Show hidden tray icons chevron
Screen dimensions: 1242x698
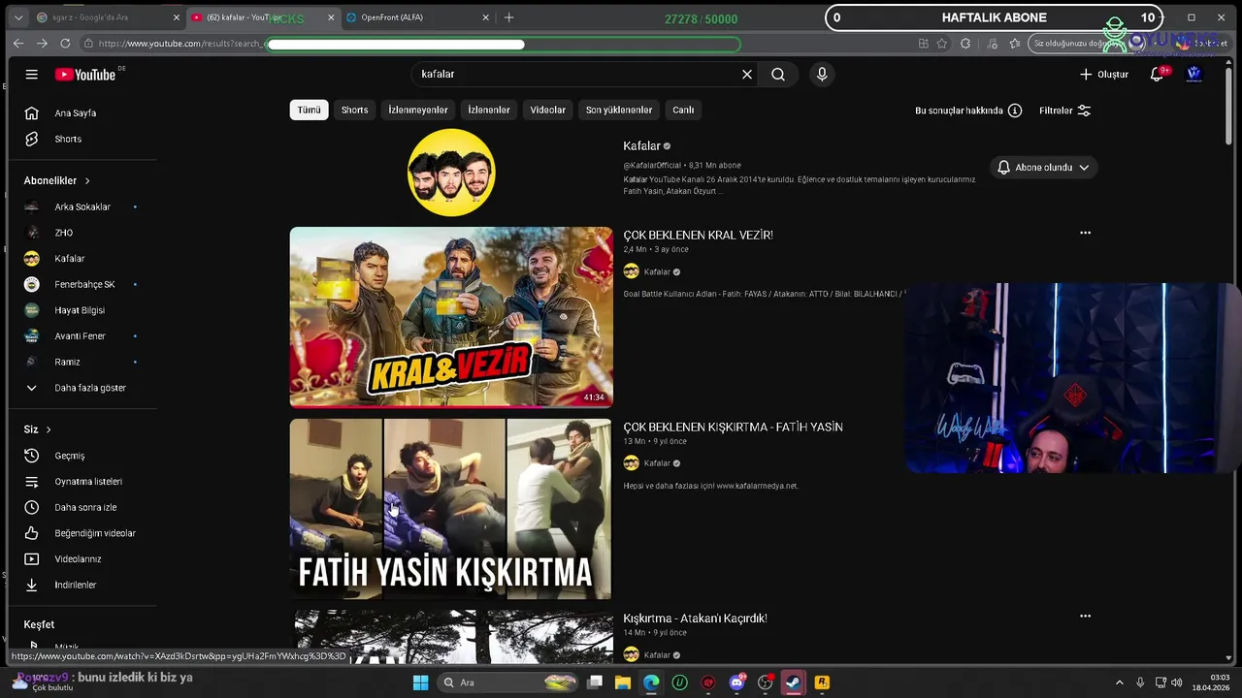point(1120,682)
